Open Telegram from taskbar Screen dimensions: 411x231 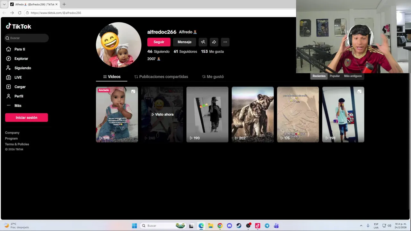tap(267, 226)
